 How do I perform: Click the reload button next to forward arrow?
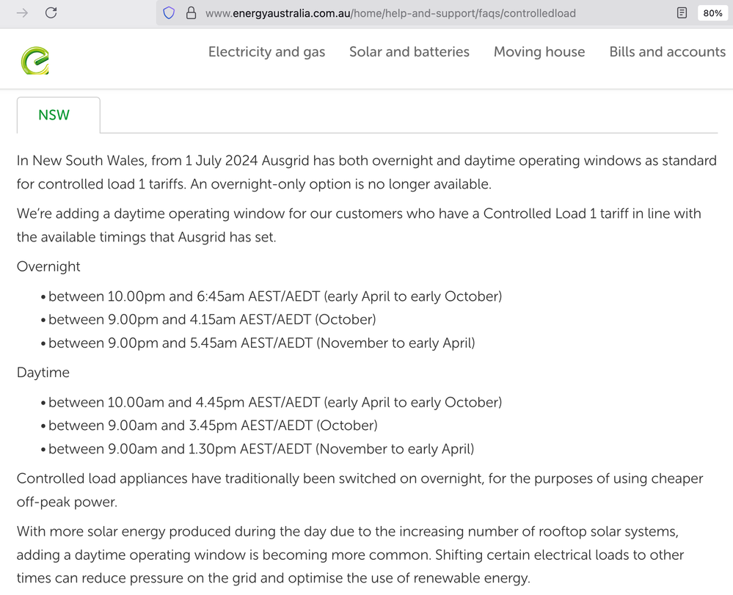(x=50, y=12)
